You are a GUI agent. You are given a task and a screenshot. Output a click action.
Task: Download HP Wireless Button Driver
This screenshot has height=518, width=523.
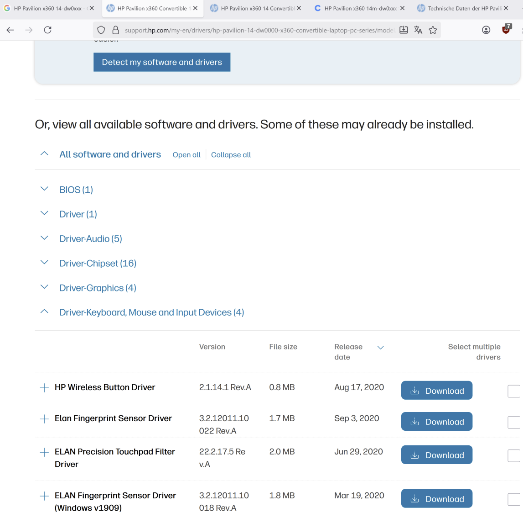[437, 391]
